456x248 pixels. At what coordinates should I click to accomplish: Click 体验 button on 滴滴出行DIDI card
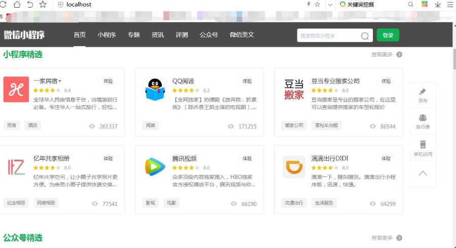click(386, 159)
